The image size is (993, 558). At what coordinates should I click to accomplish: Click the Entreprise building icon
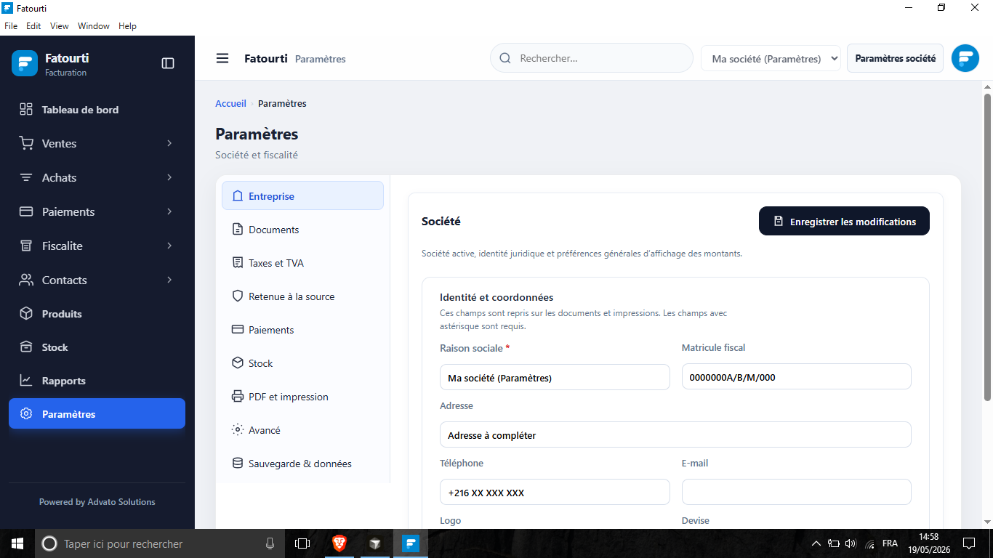pos(237,196)
